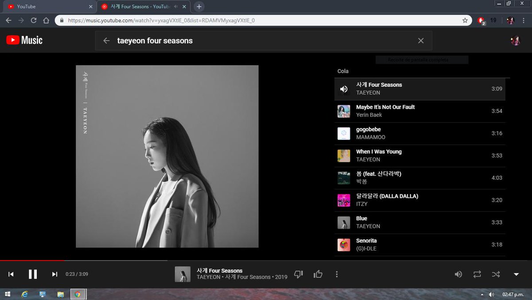Mute the tab via its speaker icon

click(x=176, y=7)
